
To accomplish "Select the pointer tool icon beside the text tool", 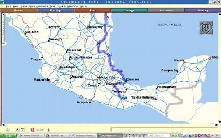I will (17, 130).
